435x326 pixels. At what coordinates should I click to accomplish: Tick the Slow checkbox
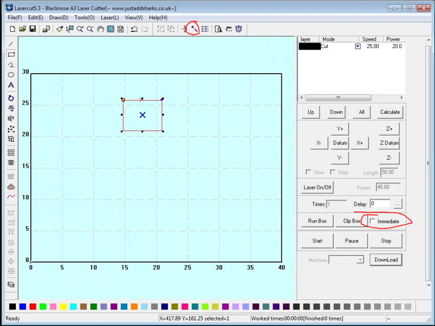point(308,172)
